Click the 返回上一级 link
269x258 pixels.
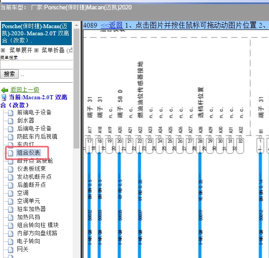click(x=25, y=89)
